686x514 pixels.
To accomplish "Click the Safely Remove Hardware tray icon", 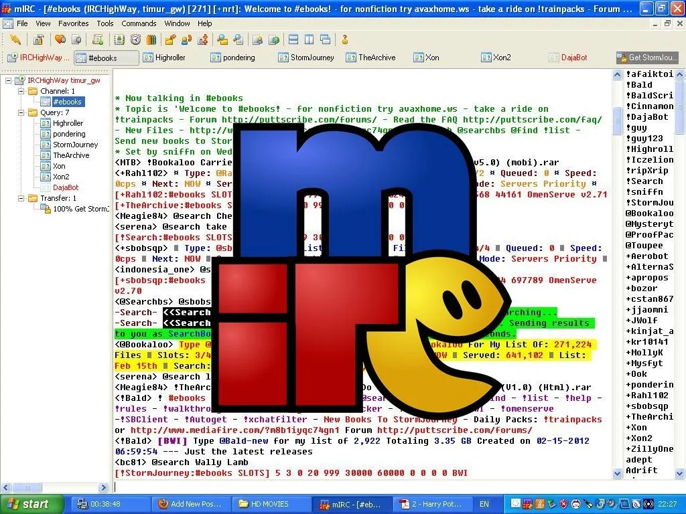I will 552,504.
